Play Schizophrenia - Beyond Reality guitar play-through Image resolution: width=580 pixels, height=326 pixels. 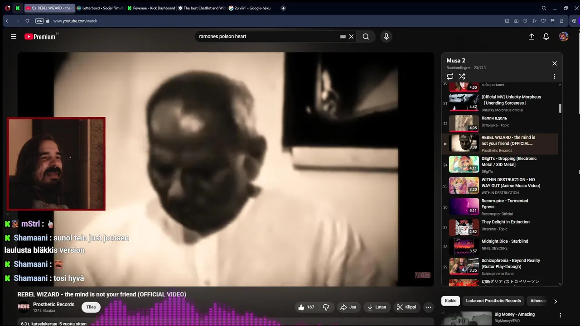500,267
